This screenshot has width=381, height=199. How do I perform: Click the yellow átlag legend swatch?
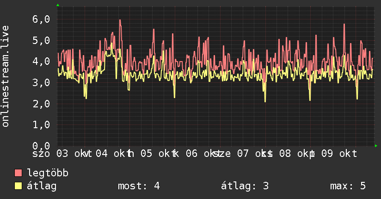pos(18,186)
